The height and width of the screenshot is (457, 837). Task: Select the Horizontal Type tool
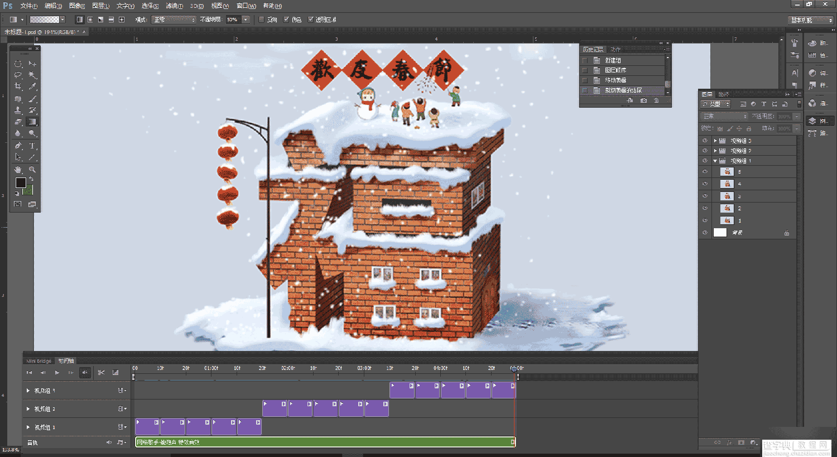[x=32, y=146]
